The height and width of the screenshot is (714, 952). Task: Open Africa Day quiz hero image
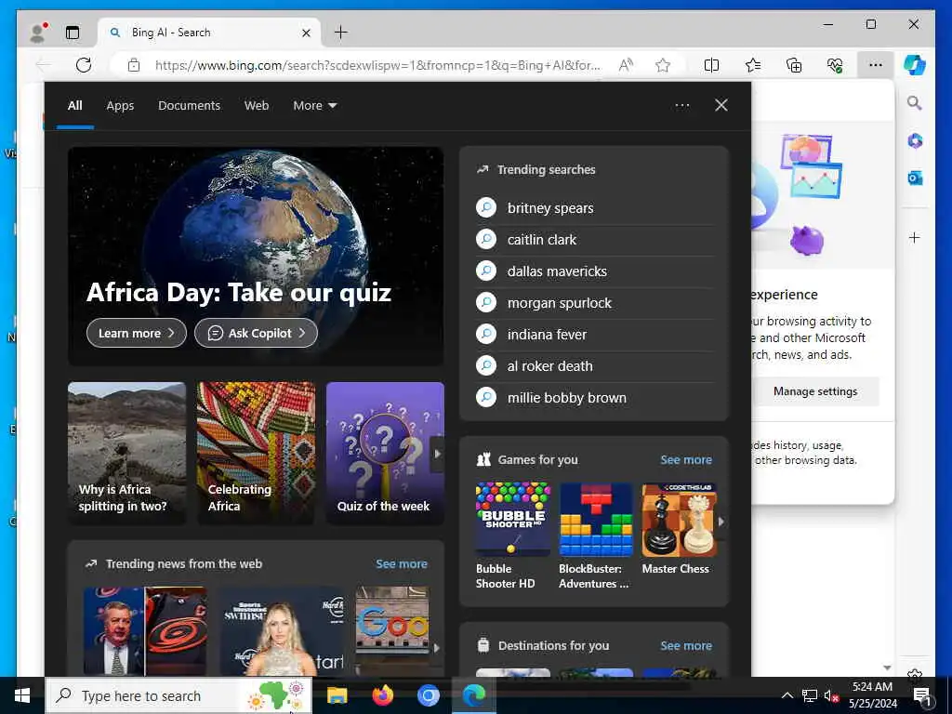[x=256, y=257]
